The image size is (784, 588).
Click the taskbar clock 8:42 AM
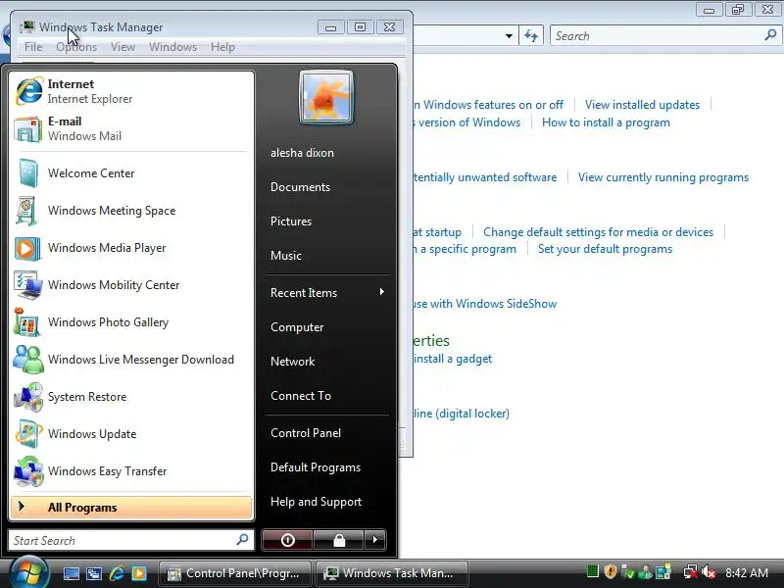[x=747, y=573]
